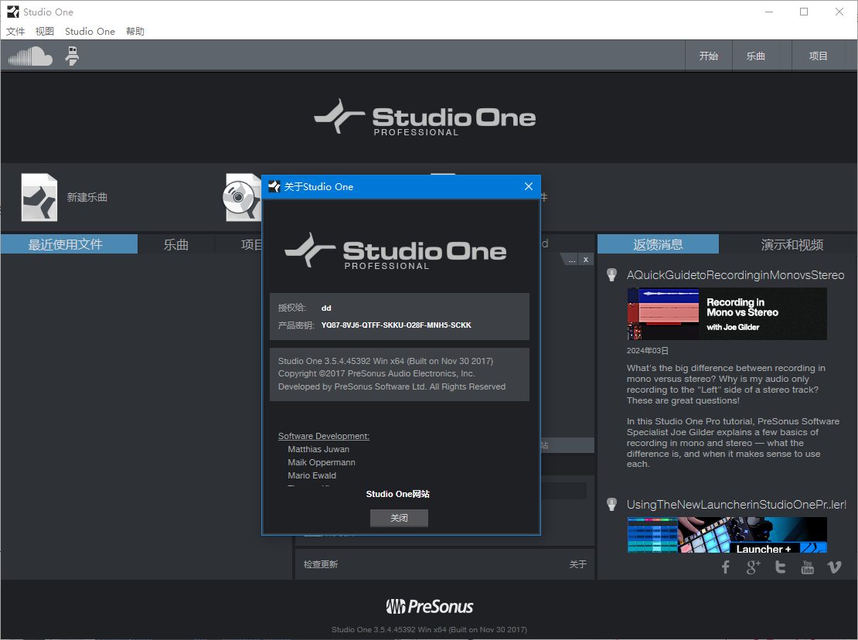The image size is (858, 640).
Task: Open the 帮助 menu
Action: 134,31
